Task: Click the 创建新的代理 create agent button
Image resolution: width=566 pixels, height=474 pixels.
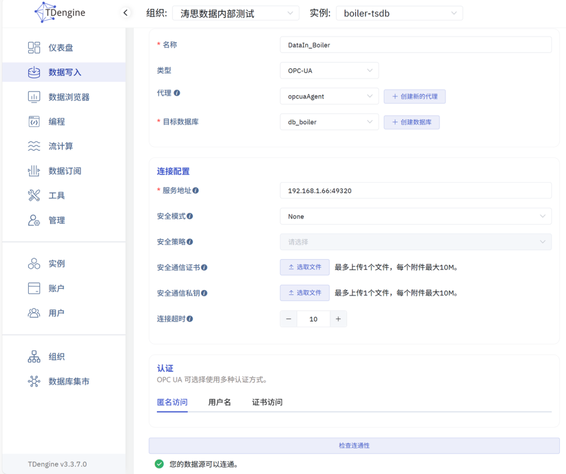Action: pyautogui.click(x=415, y=96)
